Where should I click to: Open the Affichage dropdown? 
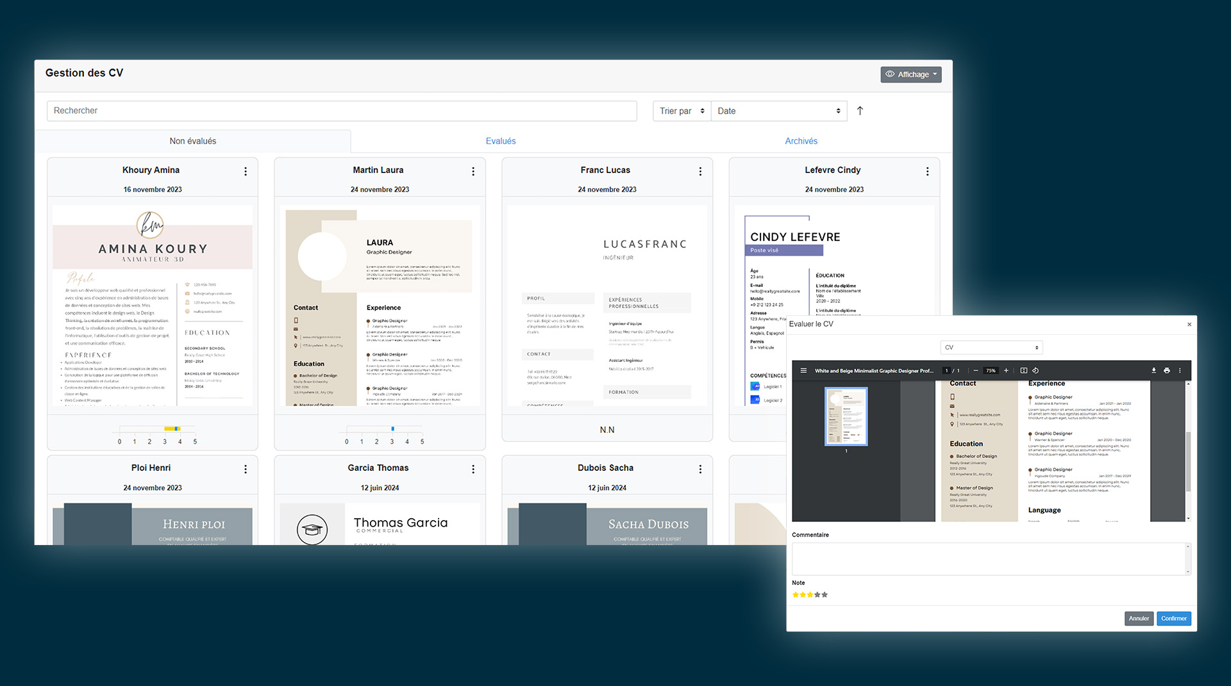point(910,74)
